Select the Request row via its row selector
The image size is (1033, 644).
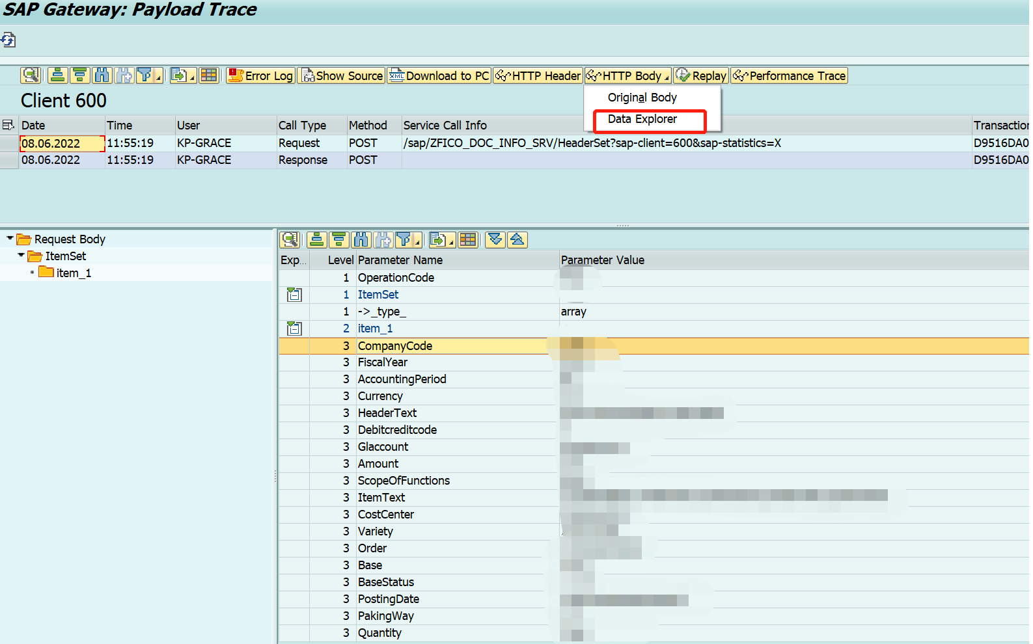click(x=9, y=143)
